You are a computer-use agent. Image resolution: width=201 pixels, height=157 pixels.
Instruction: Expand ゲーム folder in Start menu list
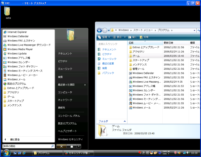click(x=9, y=97)
